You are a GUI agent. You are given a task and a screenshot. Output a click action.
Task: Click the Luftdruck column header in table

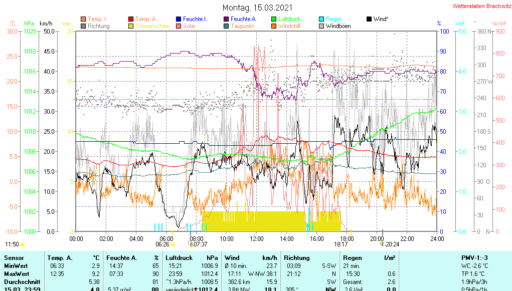(179, 257)
